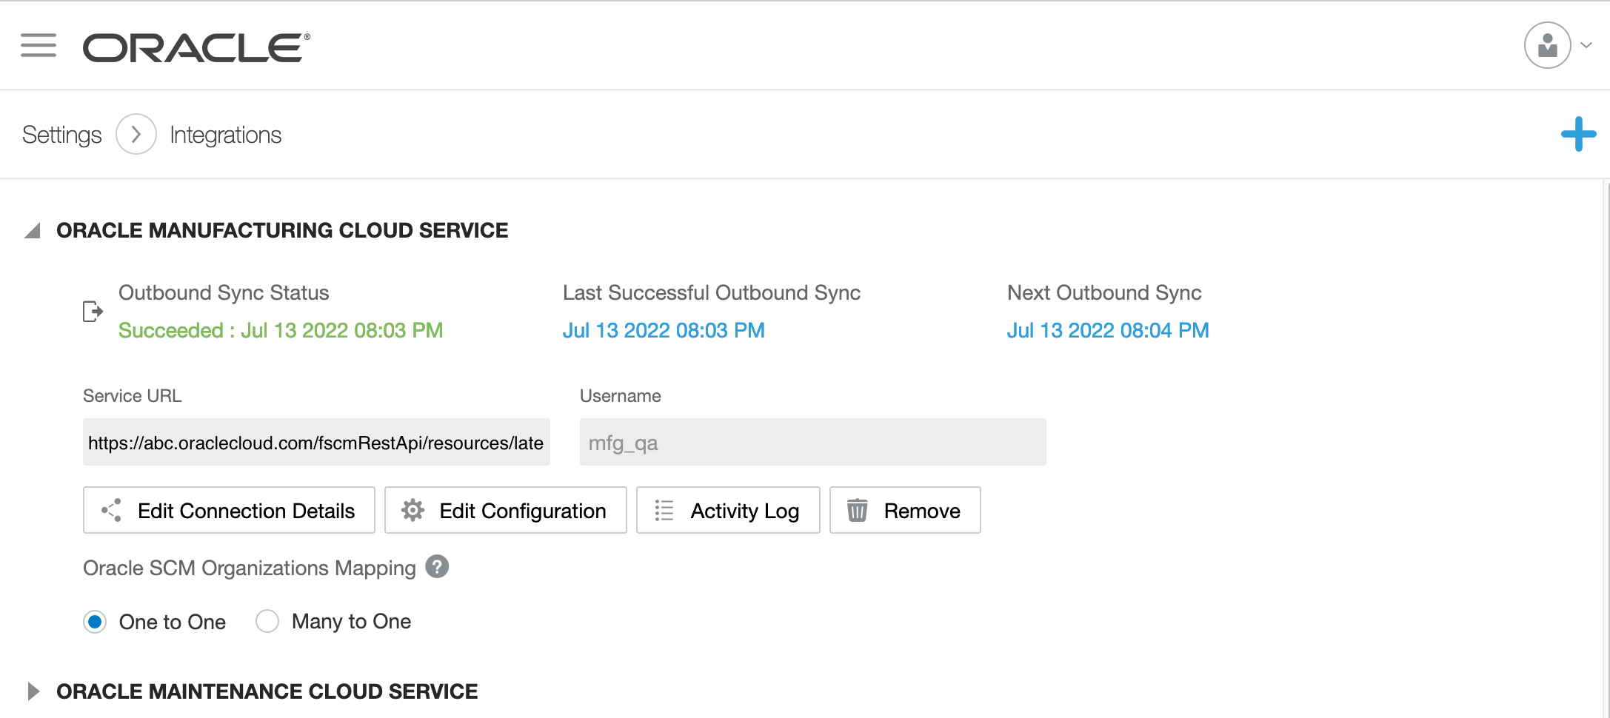Click the page vertical scrollbar
This screenshot has height=718, width=1610.
tap(1606, 448)
